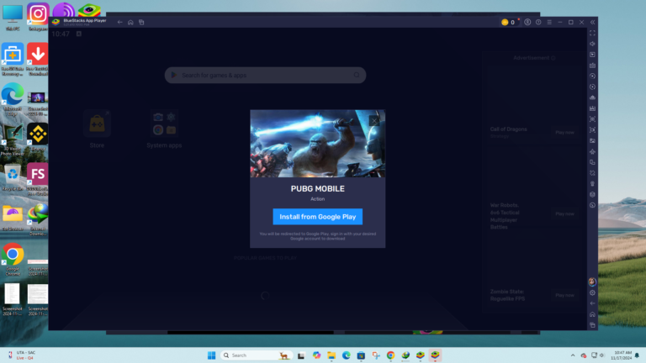Open the media manager picture icon
The height and width of the screenshot is (363, 646).
point(592,141)
